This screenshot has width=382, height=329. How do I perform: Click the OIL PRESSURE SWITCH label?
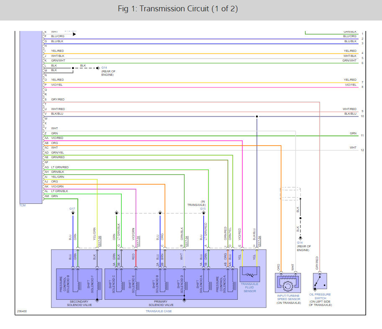click(320, 296)
